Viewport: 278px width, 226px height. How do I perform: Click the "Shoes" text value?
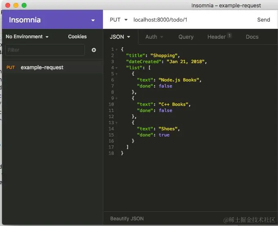[x=168, y=129]
